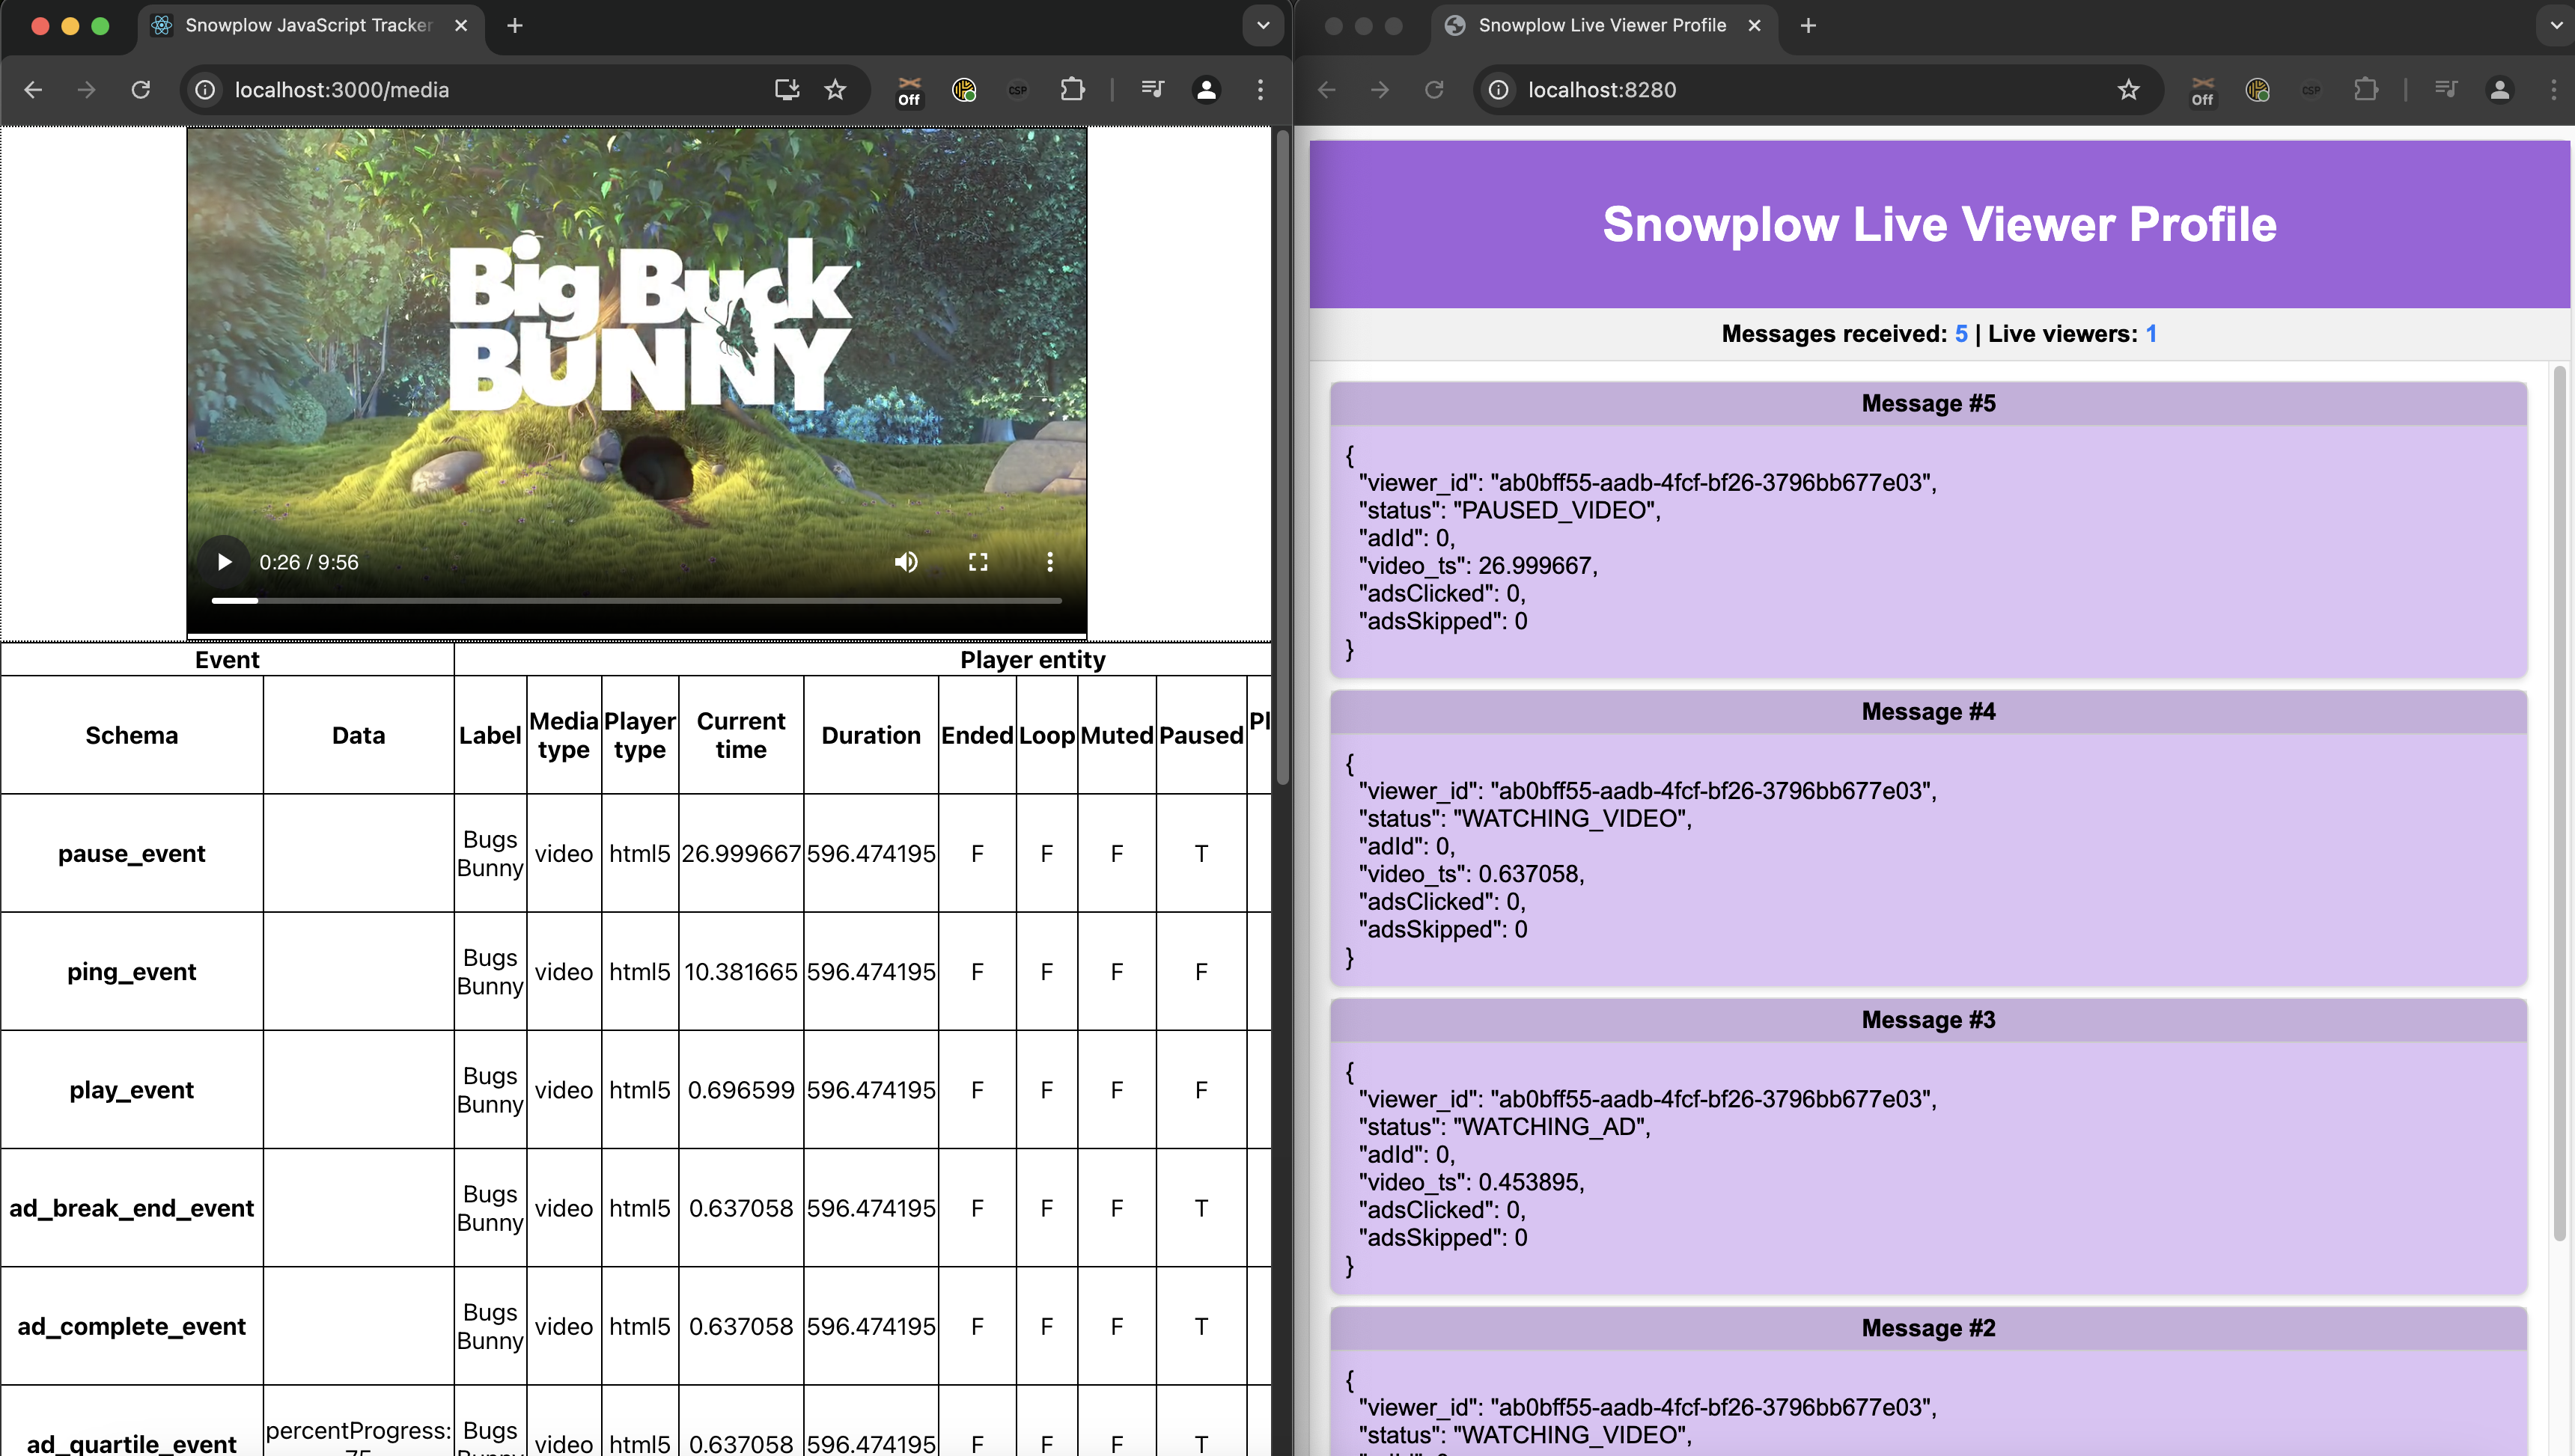Click the fullscreen icon on player
This screenshot has width=2575, height=1456.
point(978,562)
